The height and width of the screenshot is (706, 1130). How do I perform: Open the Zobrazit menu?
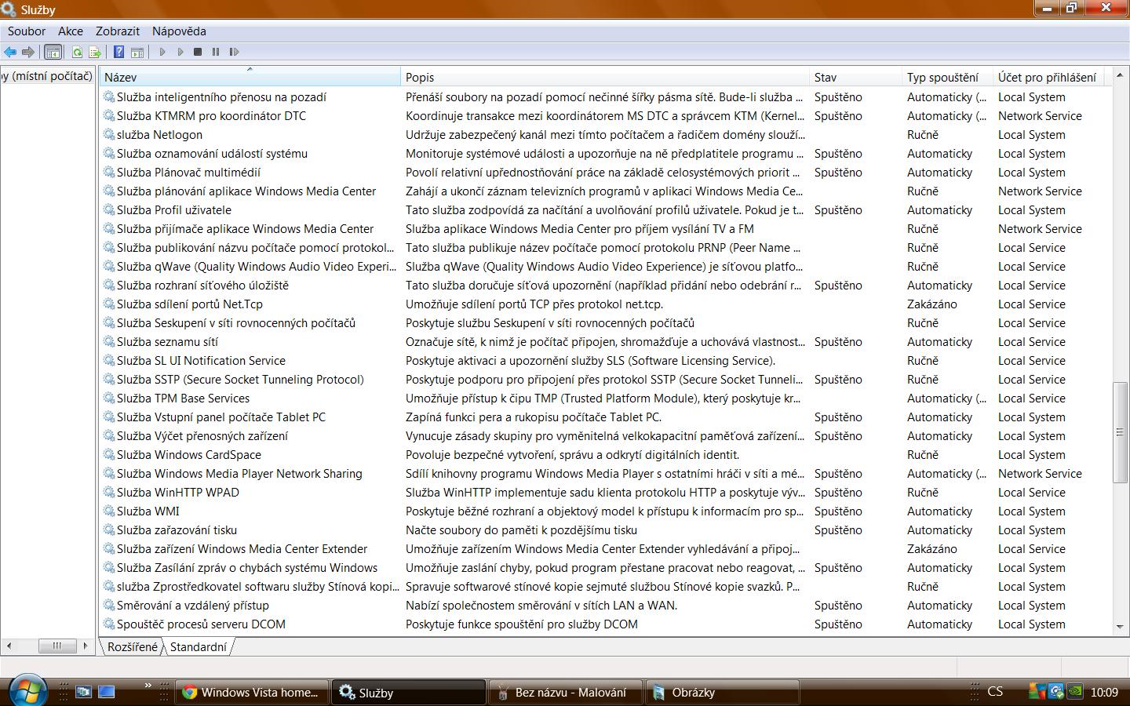[x=118, y=31]
